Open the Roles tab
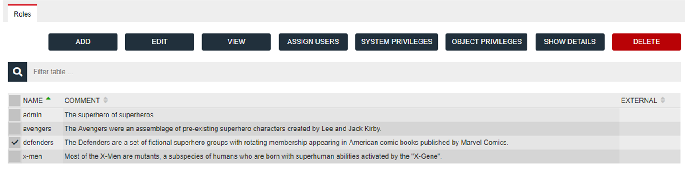Image resolution: width=687 pixels, height=169 pixels. [22, 14]
